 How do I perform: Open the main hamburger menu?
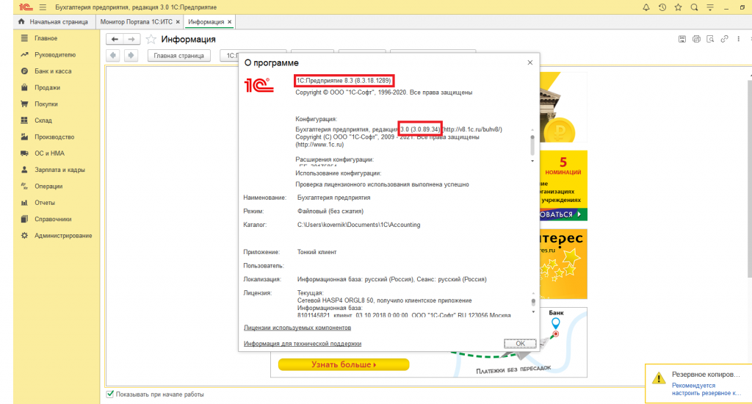[44, 7]
